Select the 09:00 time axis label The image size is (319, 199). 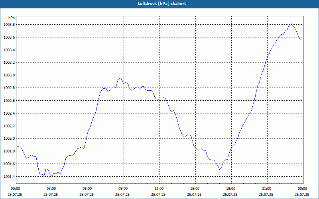[x=124, y=189]
